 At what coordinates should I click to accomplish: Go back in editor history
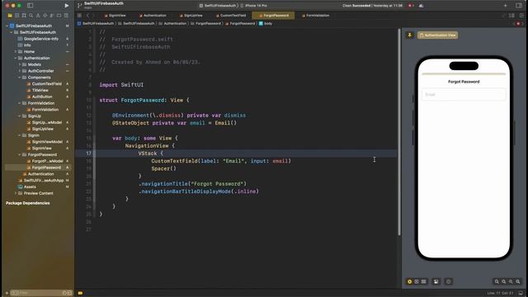tap(88, 16)
